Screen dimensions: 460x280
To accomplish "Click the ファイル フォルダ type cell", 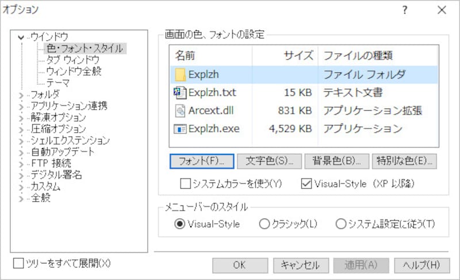I will (x=365, y=75).
